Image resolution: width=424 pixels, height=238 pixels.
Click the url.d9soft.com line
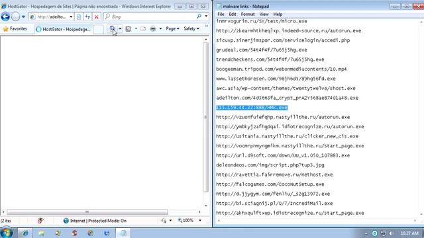[x=283, y=155]
